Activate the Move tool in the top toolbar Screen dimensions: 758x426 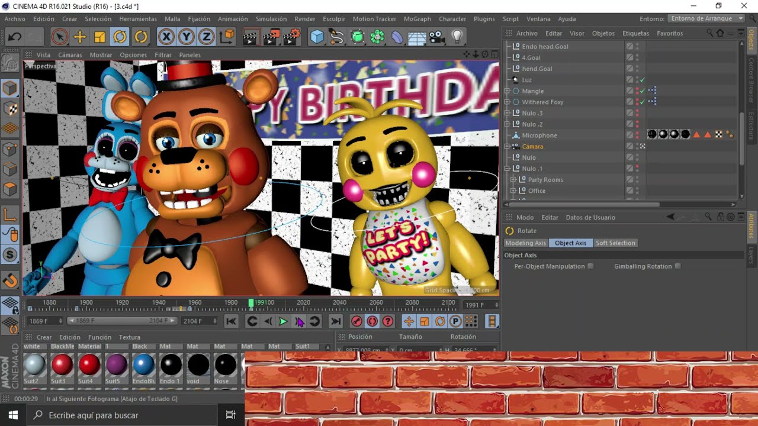pyautogui.click(x=79, y=37)
